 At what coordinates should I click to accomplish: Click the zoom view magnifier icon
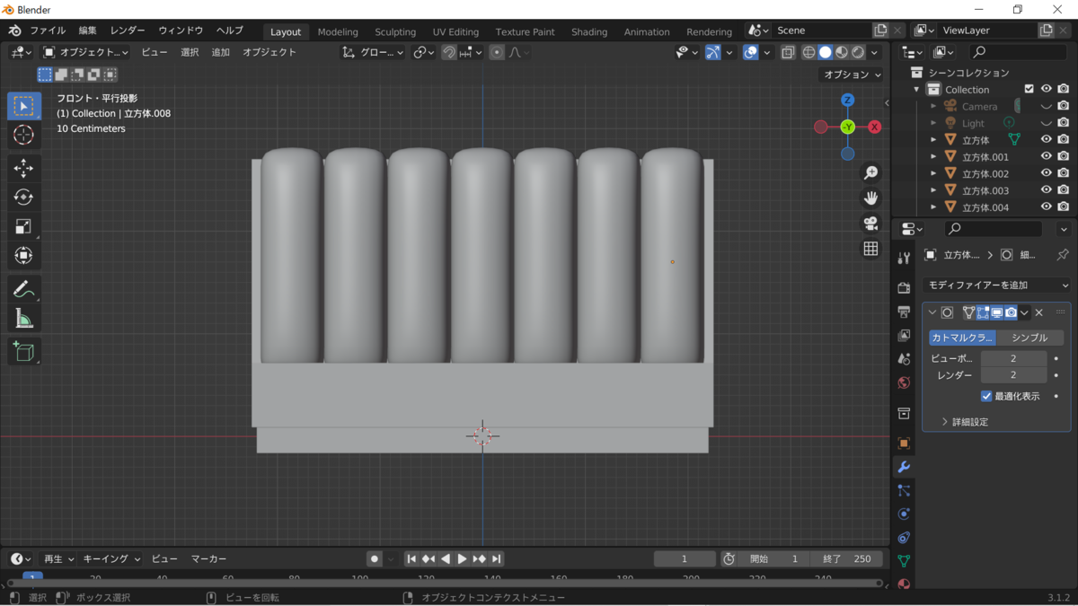(x=870, y=172)
